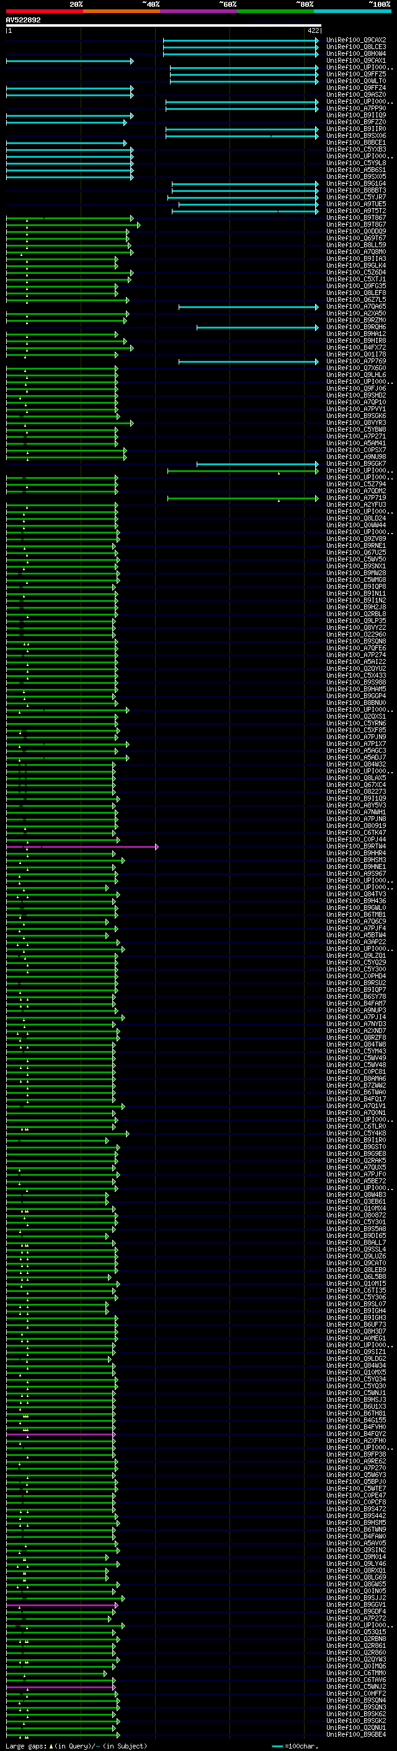The width and height of the screenshot is (397, 1751).
Task: Open hit UniRef100_Q9FFZ5
Action: tap(356, 74)
